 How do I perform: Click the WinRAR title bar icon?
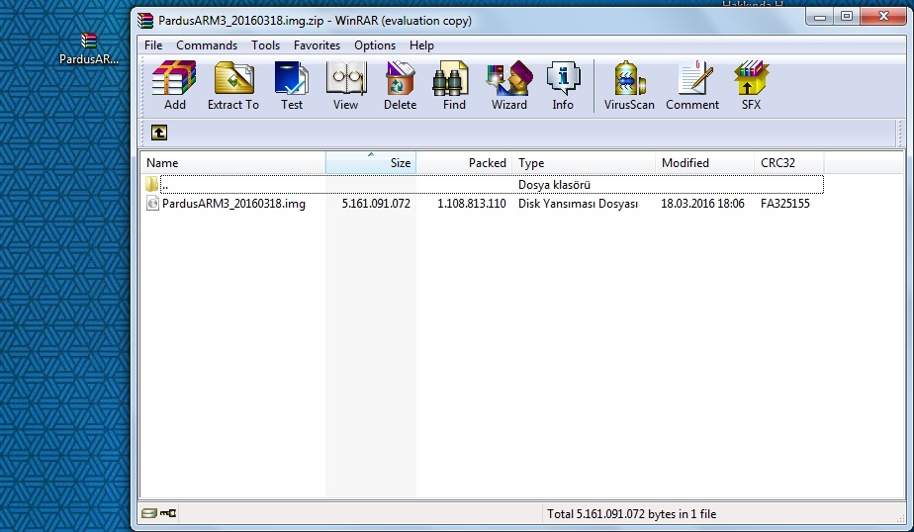145,21
